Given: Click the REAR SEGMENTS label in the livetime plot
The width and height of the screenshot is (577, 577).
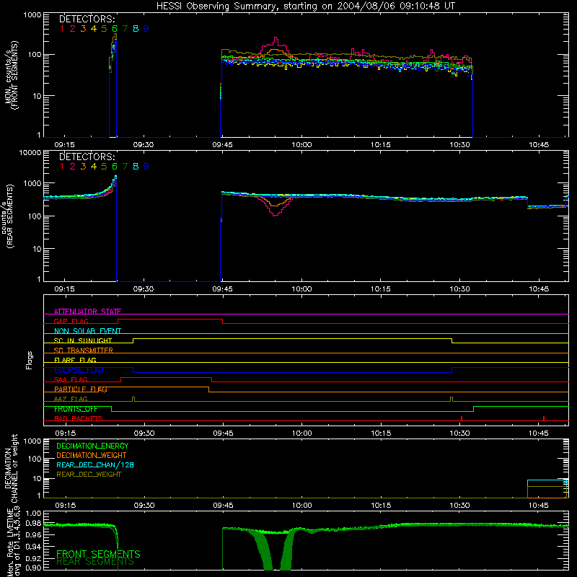Looking at the screenshot, I should [95, 562].
